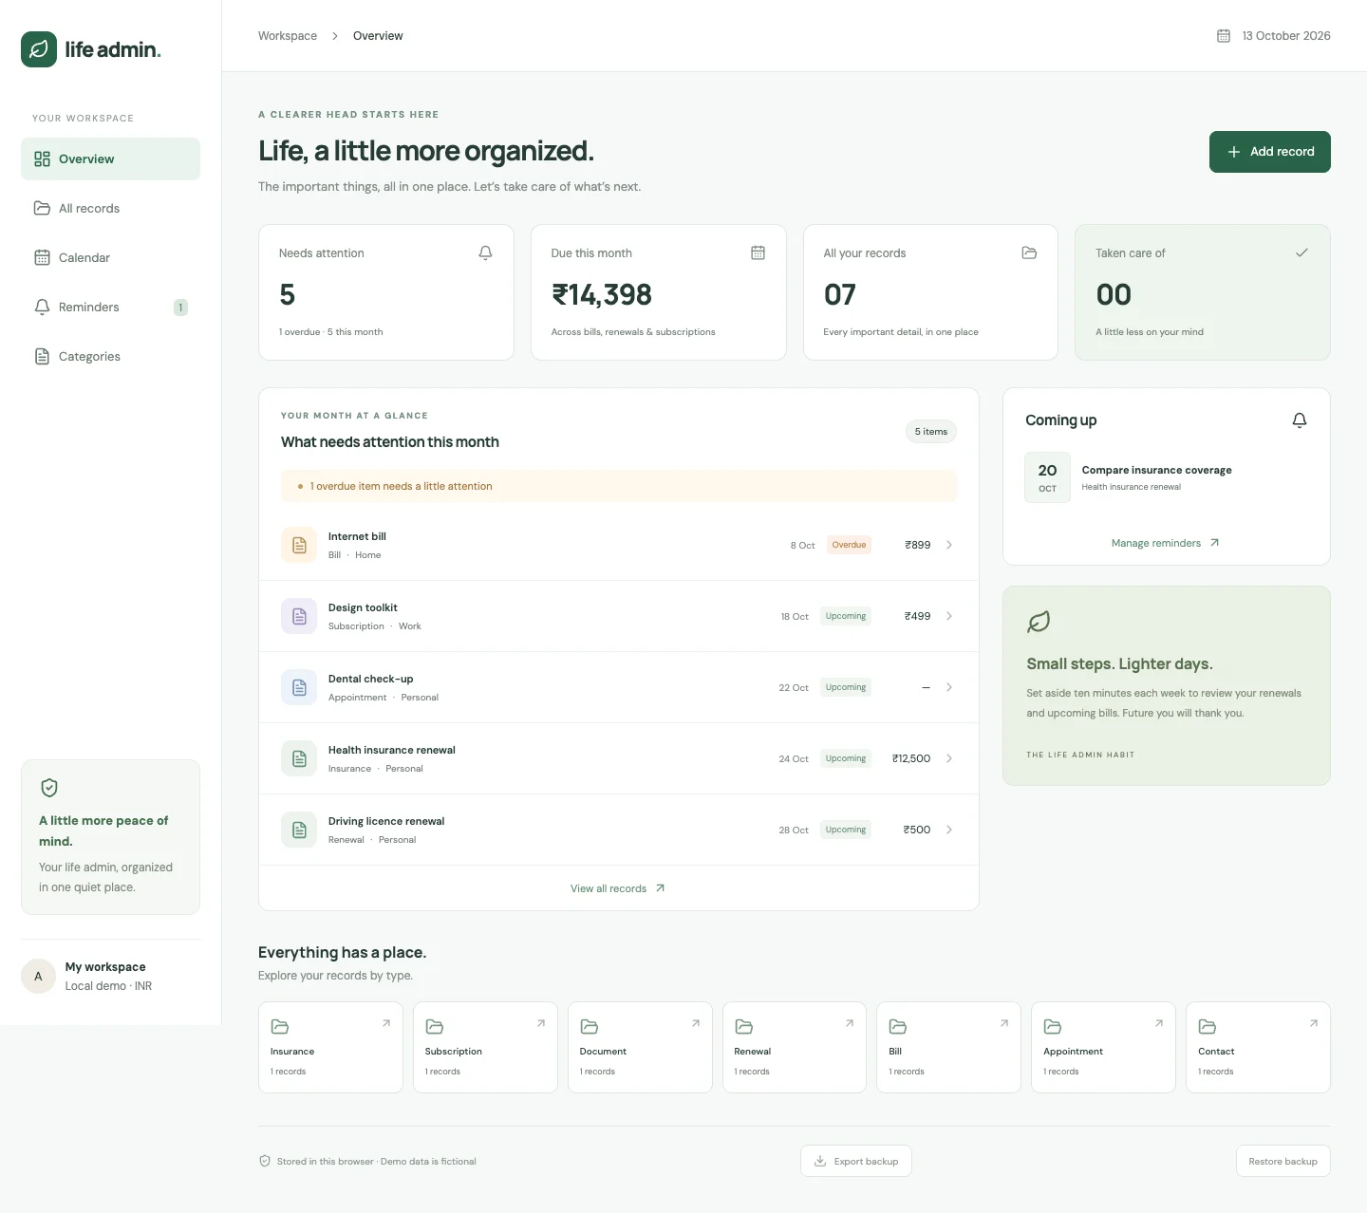The image size is (1367, 1213).
Task: Click arrow icon on Appointment category card
Action: 1159,1023
